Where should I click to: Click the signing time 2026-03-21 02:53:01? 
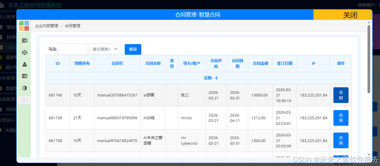[x=284, y=118]
